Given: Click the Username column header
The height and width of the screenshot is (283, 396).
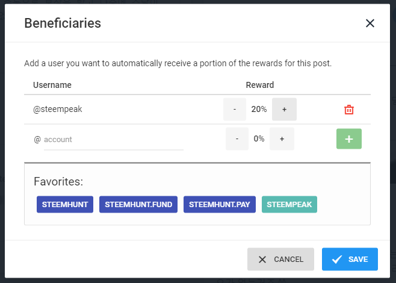Looking at the screenshot, I should tap(52, 85).
